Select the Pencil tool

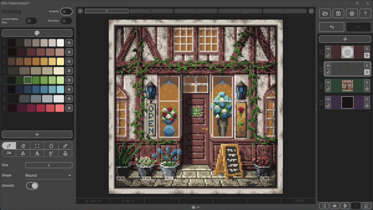pyautogui.click(x=9, y=146)
